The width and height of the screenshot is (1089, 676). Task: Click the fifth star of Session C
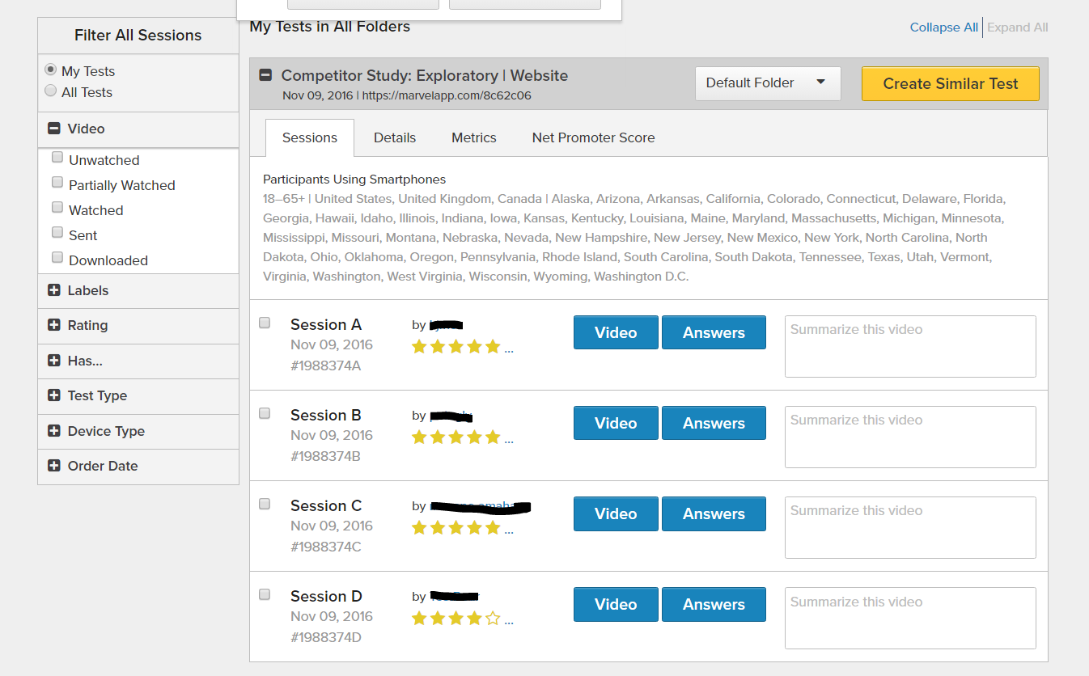(x=493, y=528)
